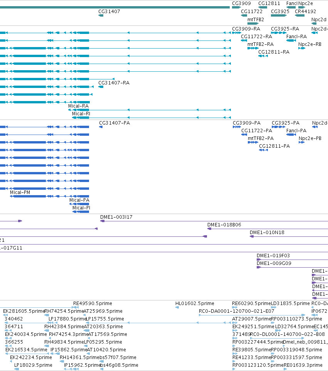The height and width of the screenshot is (371, 328).
Task: Select the CG12811-RA transcript
Action: point(263,56)
